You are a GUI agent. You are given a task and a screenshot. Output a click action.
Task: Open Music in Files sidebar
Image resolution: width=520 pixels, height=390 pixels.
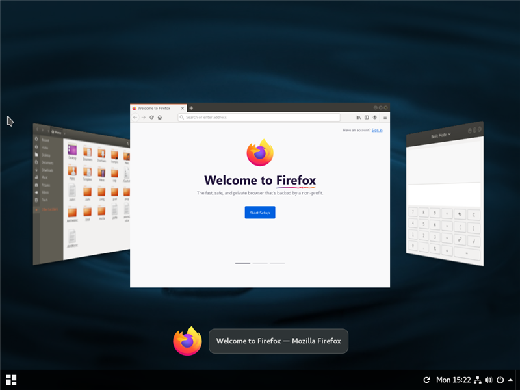point(44,177)
